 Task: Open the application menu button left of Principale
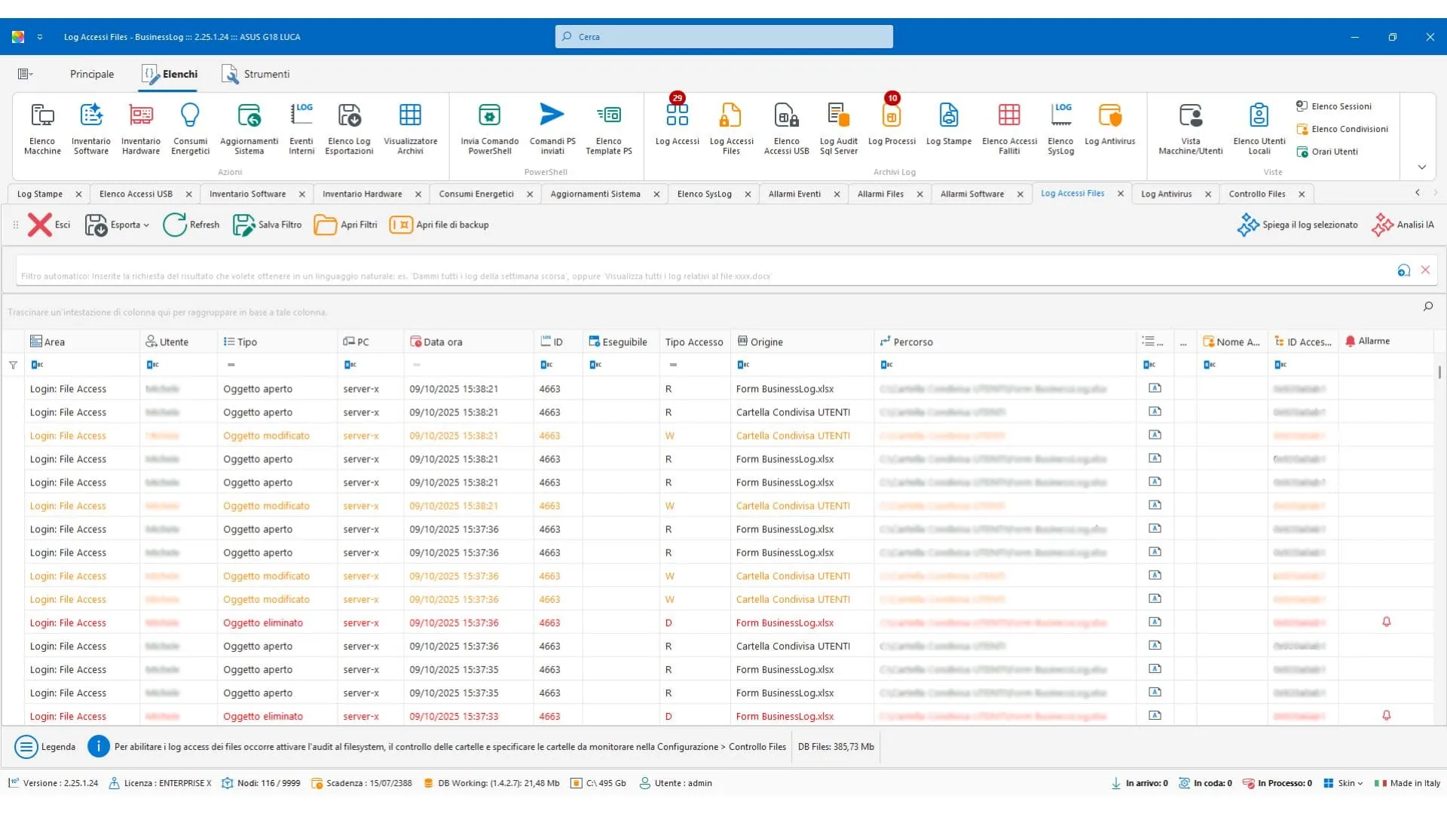tap(25, 74)
